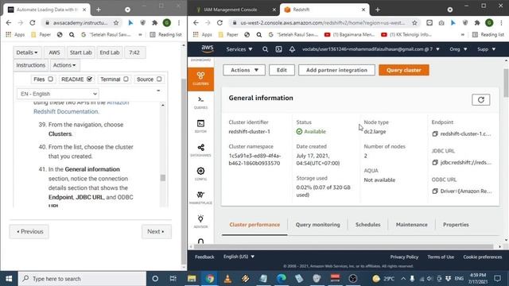The image size is (509, 286).
Task: Open the Oregon region dropdown
Action: point(458,49)
